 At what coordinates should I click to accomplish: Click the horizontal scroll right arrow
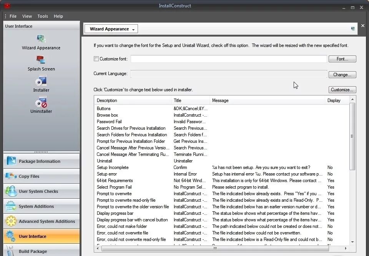[346, 248]
